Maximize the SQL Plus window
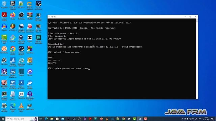Viewport: 216px width, 121px height. (x=190, y=17)
